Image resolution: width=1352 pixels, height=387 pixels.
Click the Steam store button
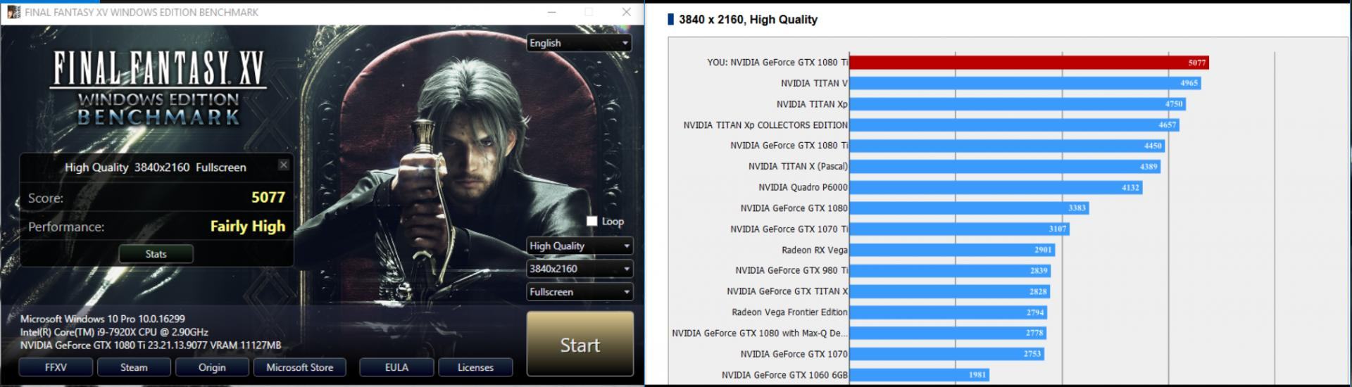click(x=134, y=367)
